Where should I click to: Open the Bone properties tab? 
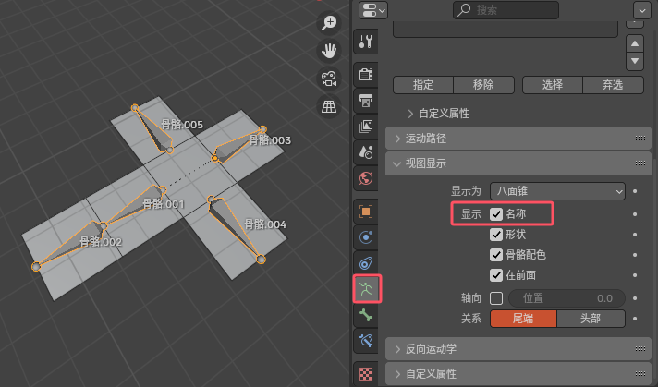[366, 315]
